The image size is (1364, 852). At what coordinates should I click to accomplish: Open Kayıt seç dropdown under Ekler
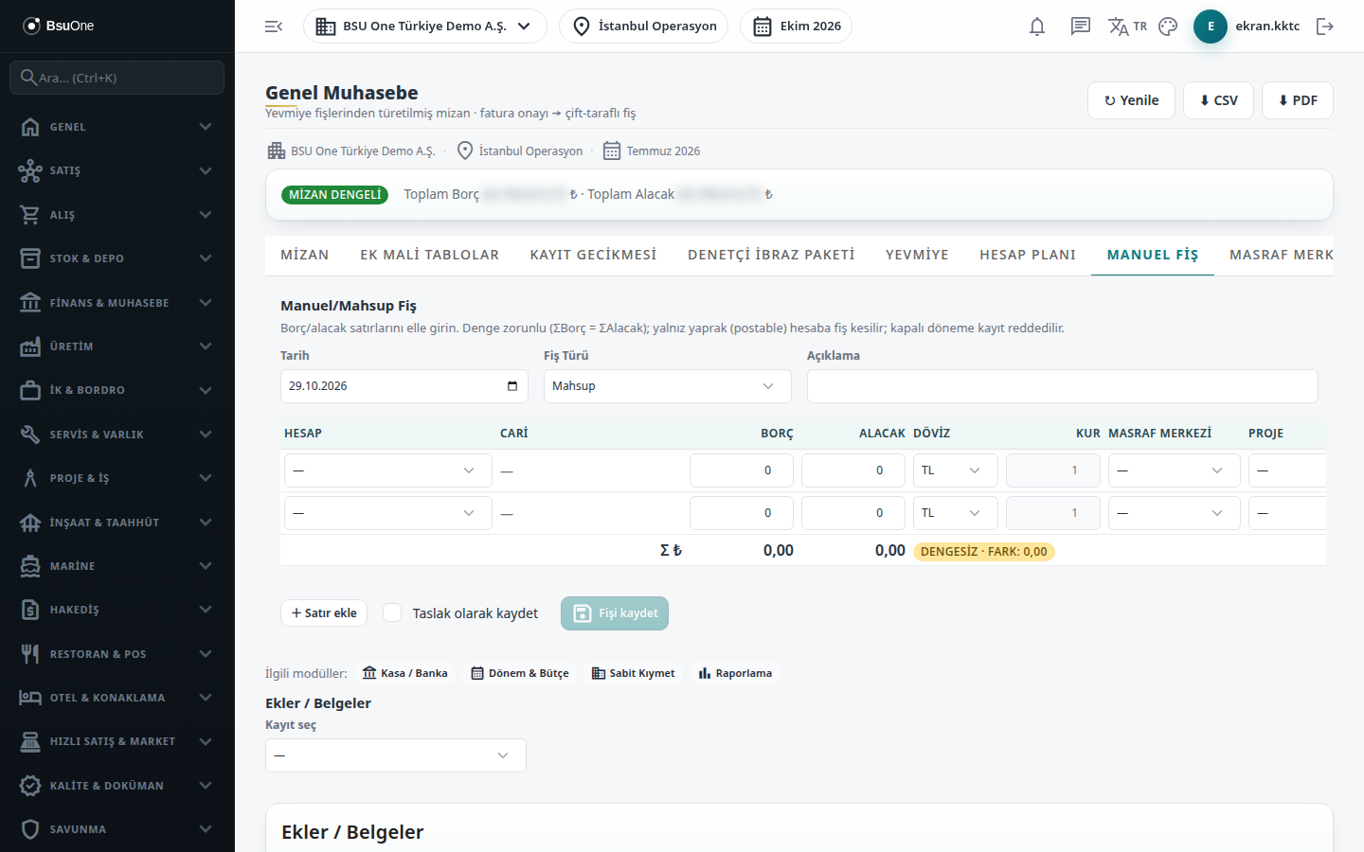click(x=396, y=755)
